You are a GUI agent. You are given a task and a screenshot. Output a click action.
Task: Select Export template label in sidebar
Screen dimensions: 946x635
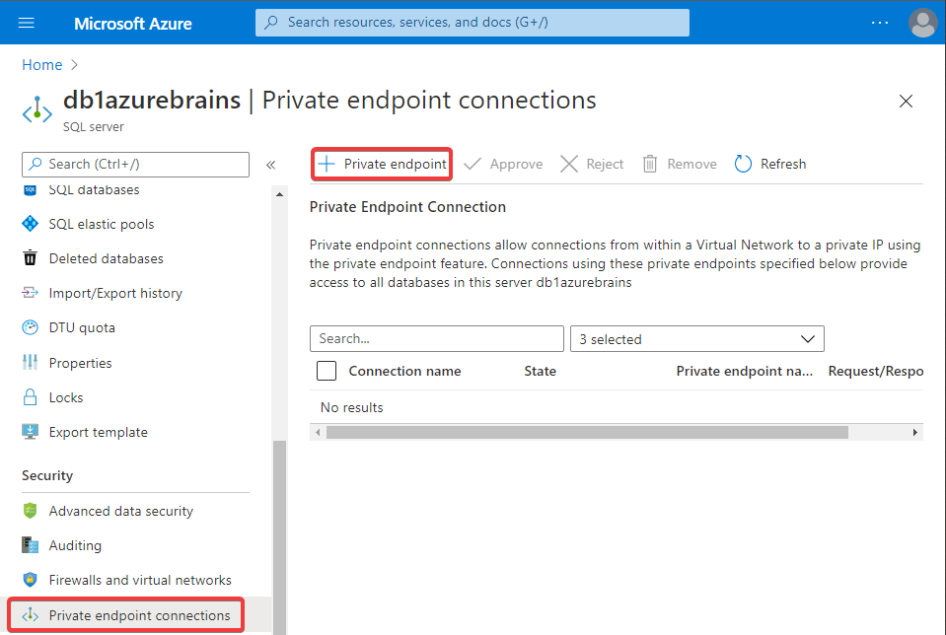(99, 433)
